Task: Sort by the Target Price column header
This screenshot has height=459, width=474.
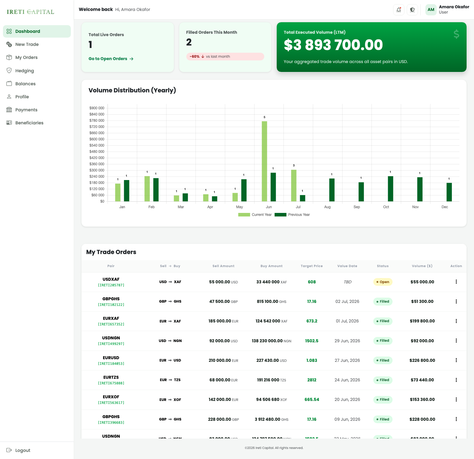Action: (312, 266)
